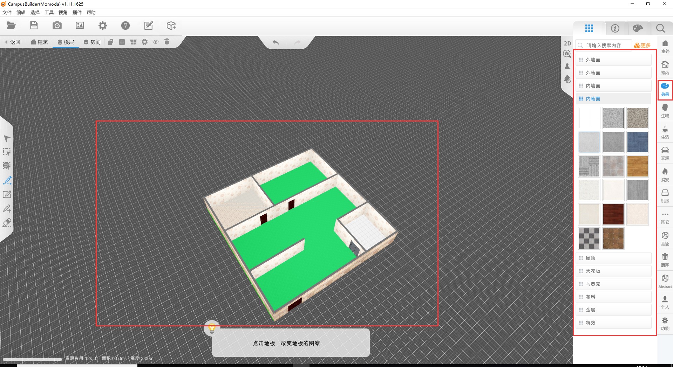Take a screenshot with camera icon
Image resolution: width=673 pixels, height=367 pixels.
coord(57,26)
